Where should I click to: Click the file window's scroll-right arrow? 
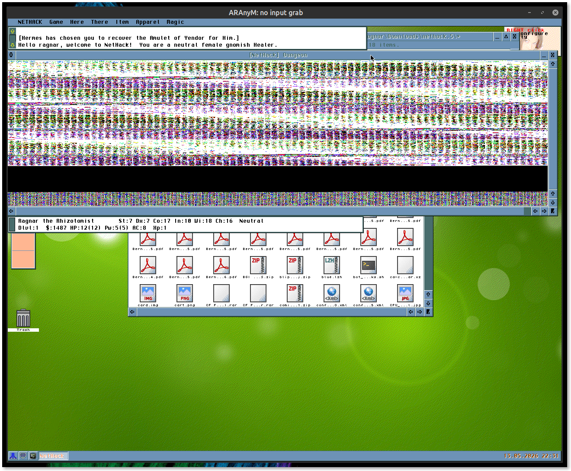tap(420, 312)
